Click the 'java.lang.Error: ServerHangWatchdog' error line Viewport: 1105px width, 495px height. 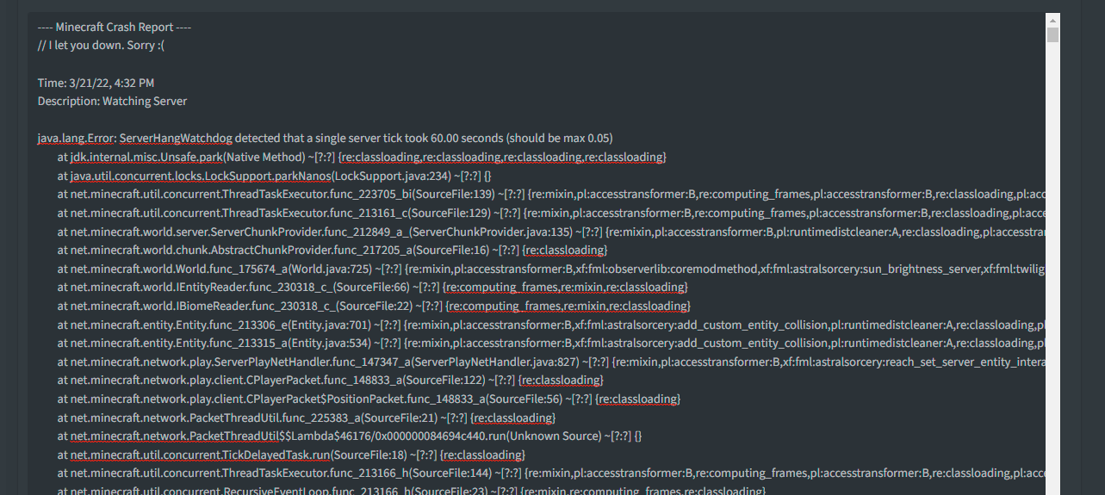click(x=326, y=138)
